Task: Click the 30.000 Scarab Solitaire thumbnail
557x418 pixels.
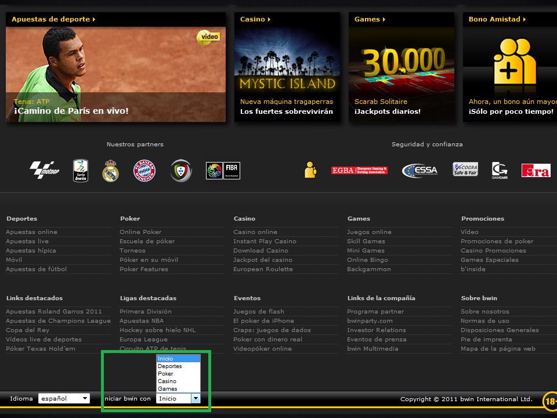Action: pos(402,60)
